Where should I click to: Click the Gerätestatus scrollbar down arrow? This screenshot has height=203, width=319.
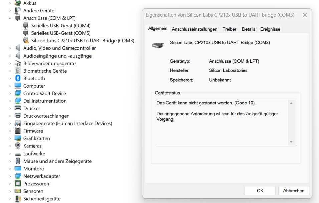[291, 142]
